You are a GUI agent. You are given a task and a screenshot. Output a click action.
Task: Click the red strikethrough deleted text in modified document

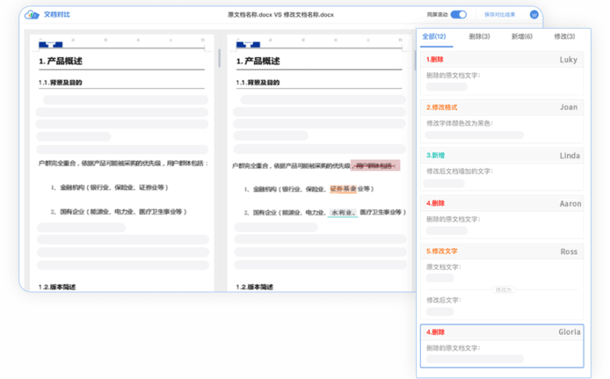[x=376, y=165]
